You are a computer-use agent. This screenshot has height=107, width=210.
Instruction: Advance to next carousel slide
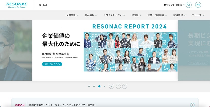125,86
